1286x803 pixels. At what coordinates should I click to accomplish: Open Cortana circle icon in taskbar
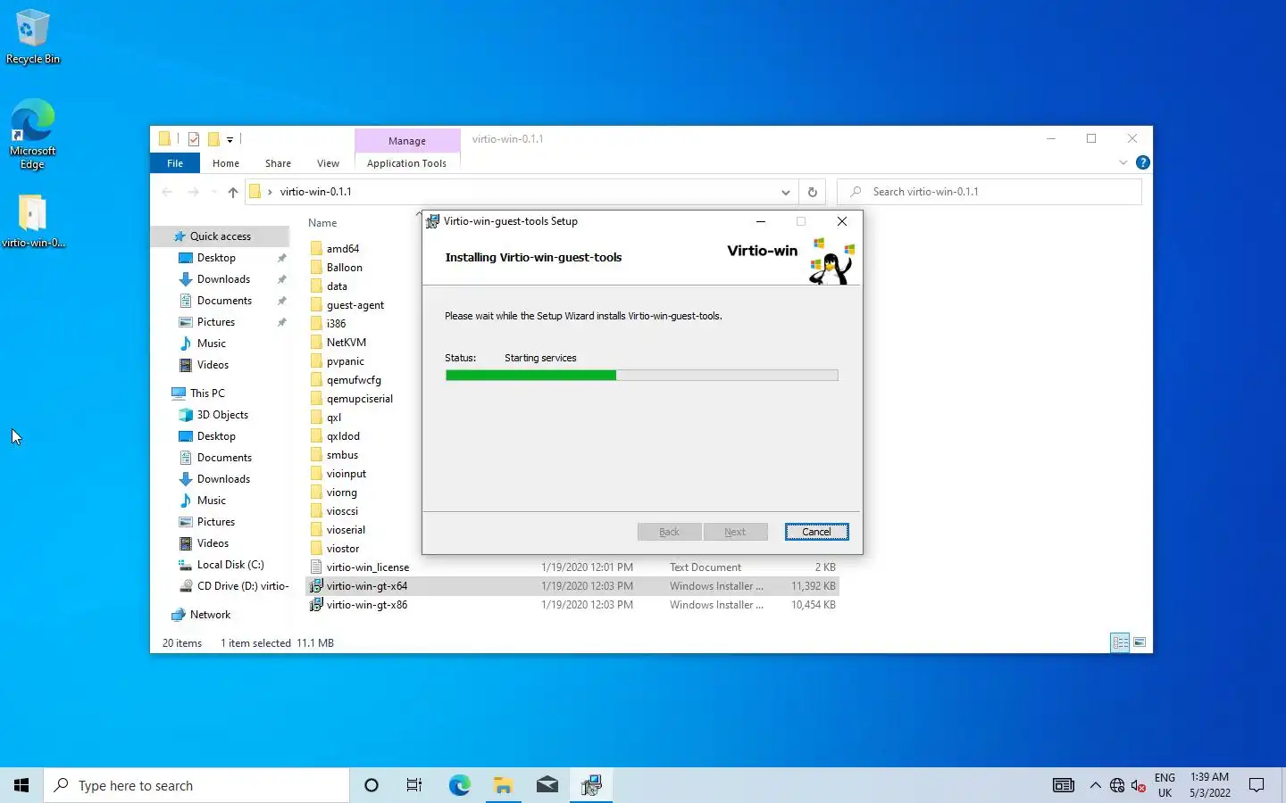click(372, 785)
